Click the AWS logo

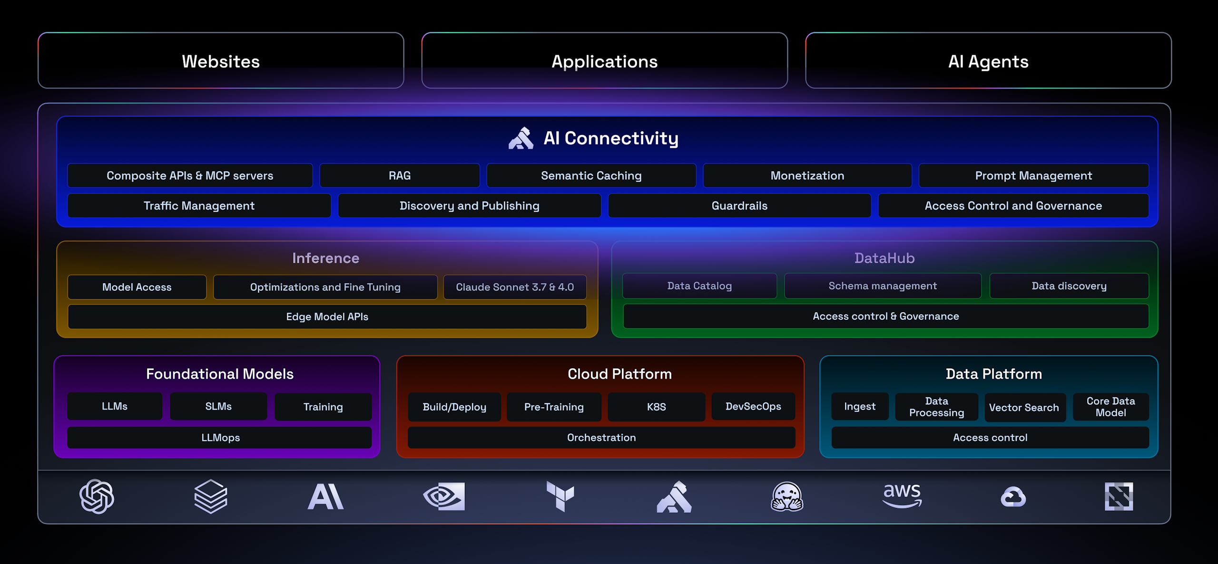(x=902, y=496)
